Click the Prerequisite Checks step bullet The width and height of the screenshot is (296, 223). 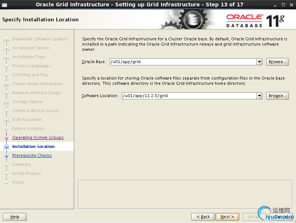[x=6, y=156]
